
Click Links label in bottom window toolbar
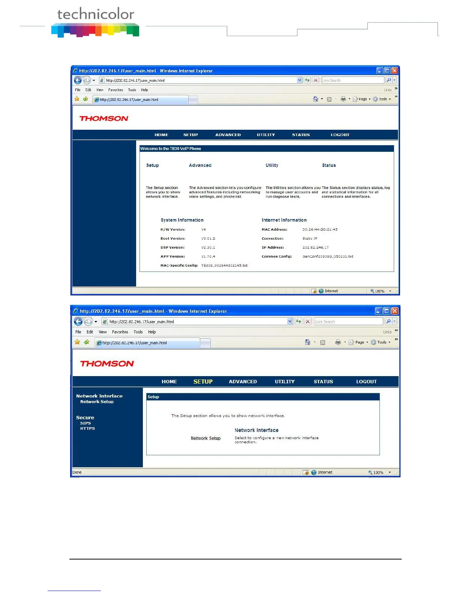(387, 332)
